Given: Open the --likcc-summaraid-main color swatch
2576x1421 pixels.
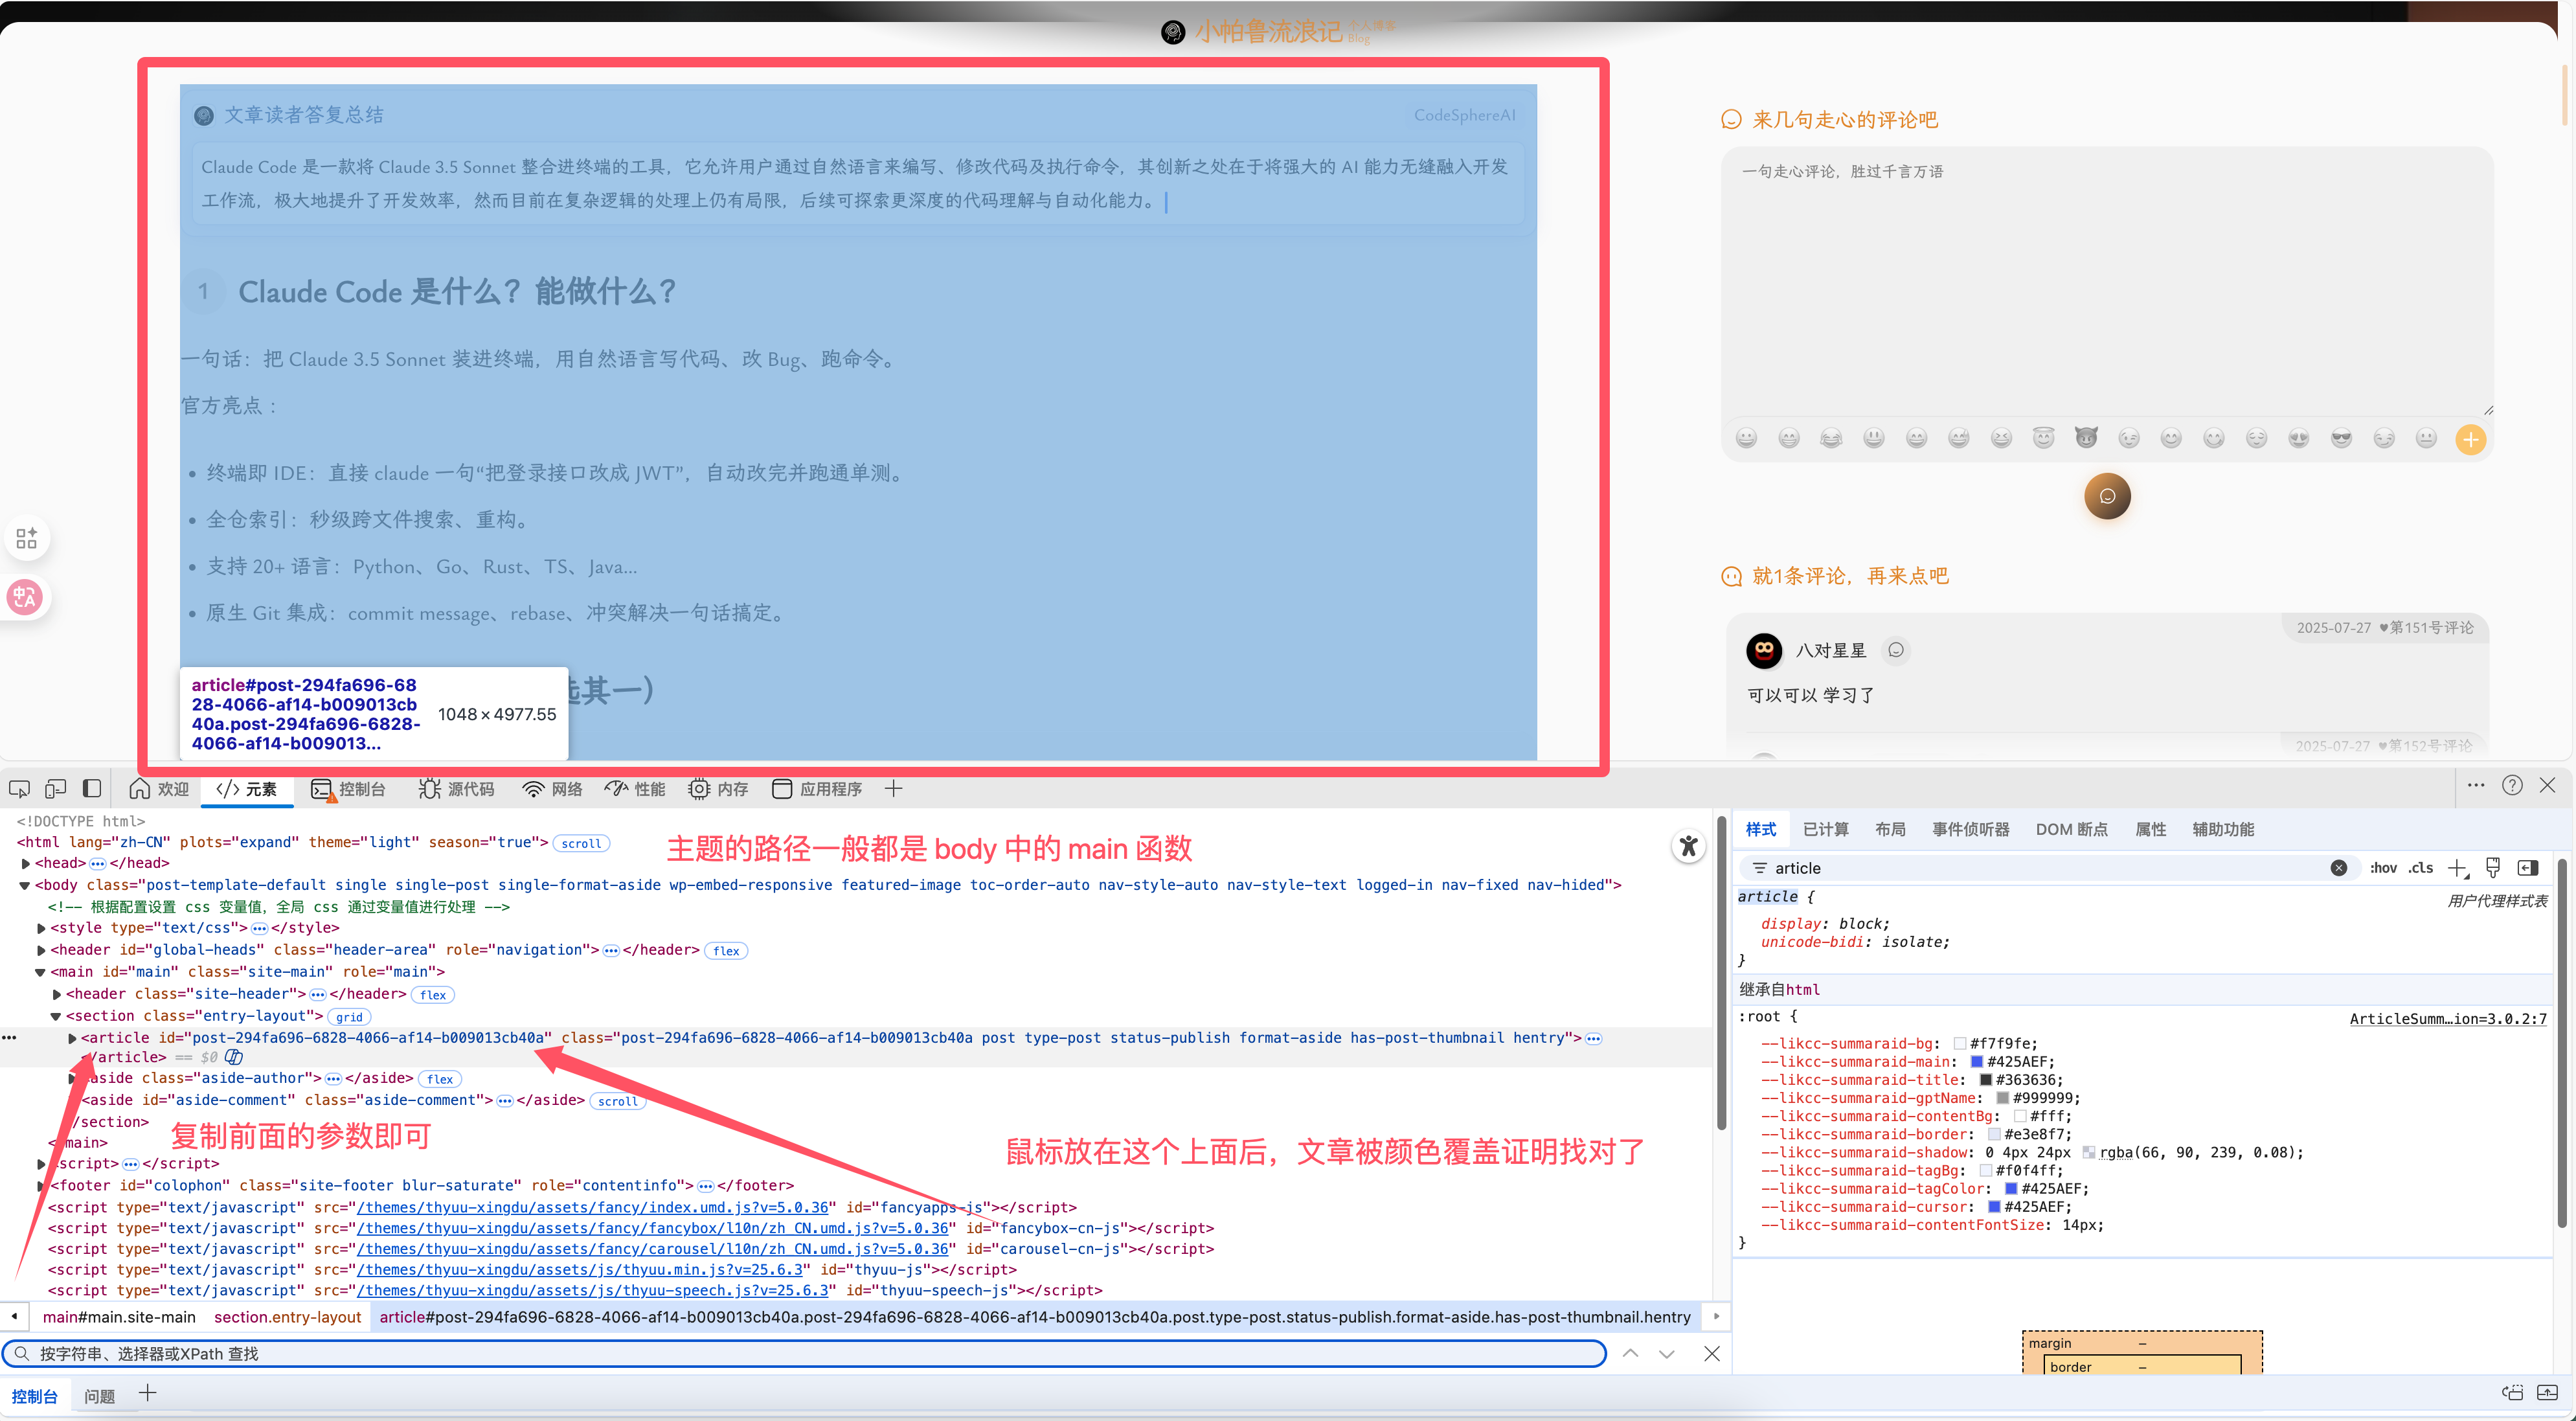Looking at the screenshot, I should [x=1977, y=1062].
